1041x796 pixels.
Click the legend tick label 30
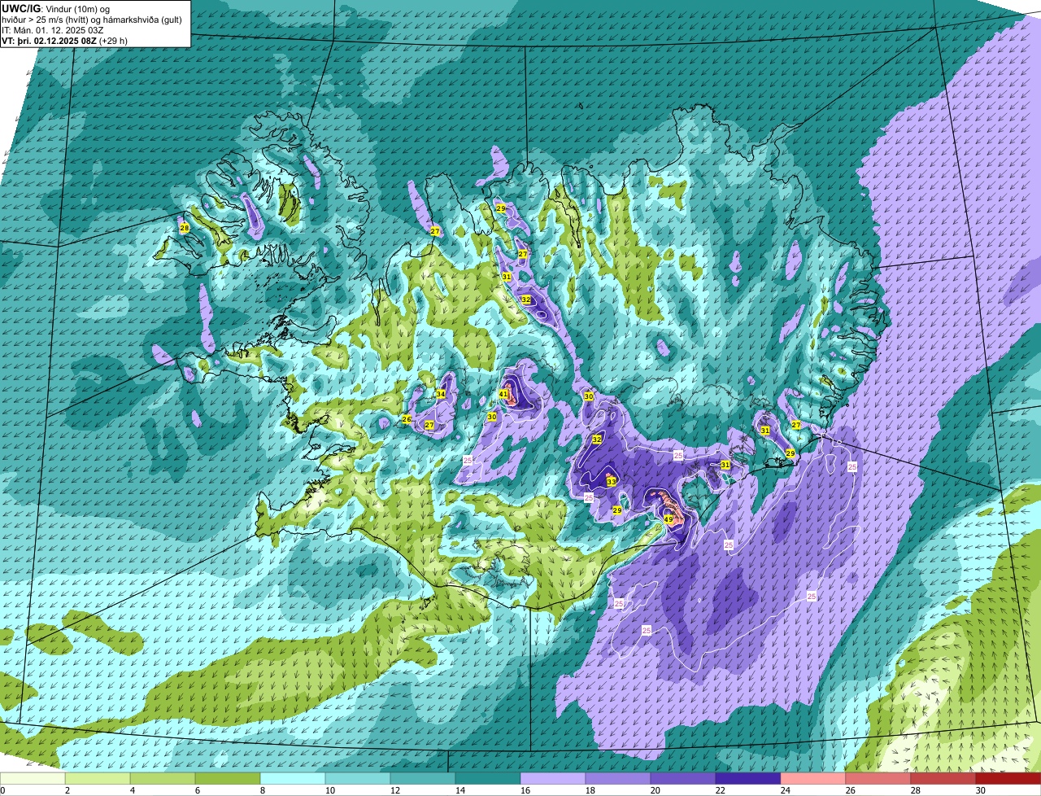tap(981, 790)
